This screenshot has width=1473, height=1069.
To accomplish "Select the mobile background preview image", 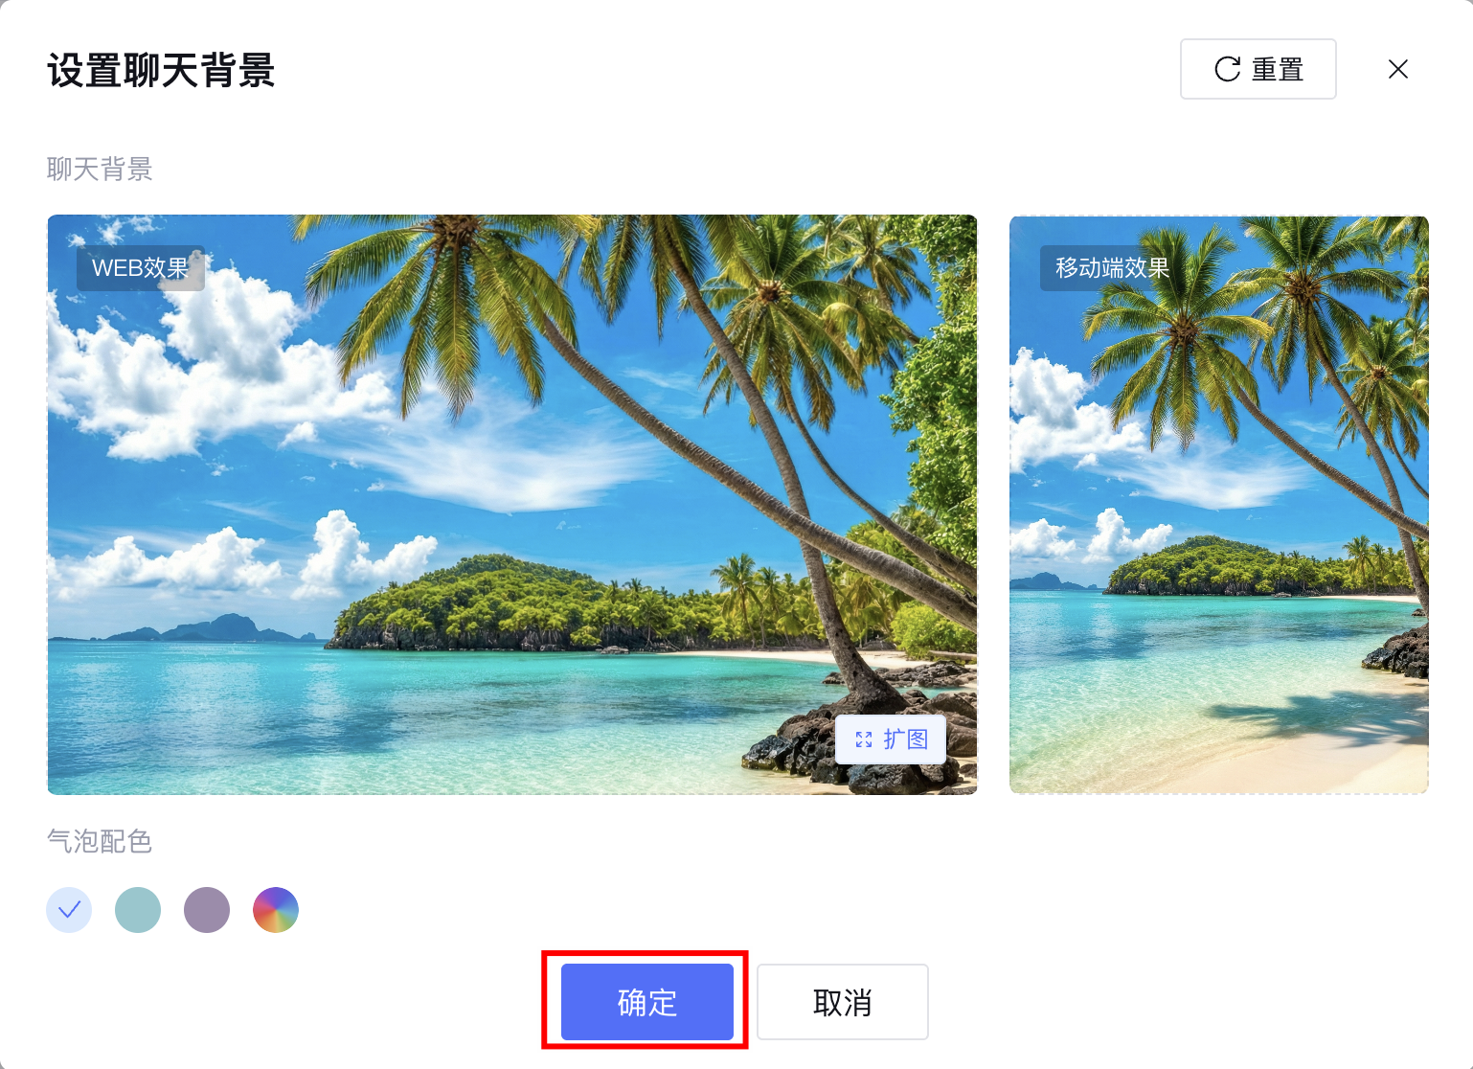I will [x=1219, y=505].
